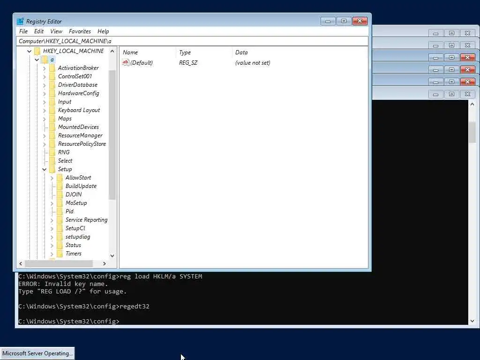480x360 pixels.
Task: Expand the DriverDatabase key
Action: pyautogui.click(x=45, y=85)
